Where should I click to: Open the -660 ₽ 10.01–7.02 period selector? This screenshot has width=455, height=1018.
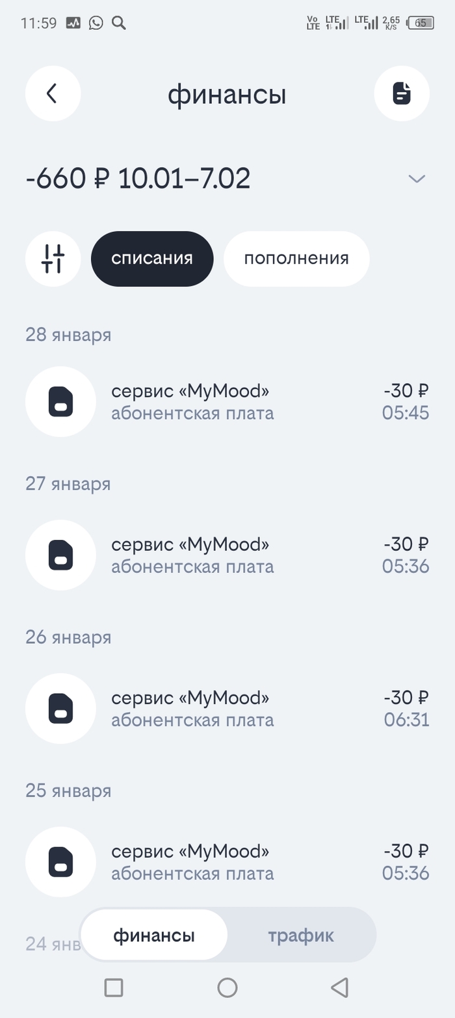click(138, 179)
